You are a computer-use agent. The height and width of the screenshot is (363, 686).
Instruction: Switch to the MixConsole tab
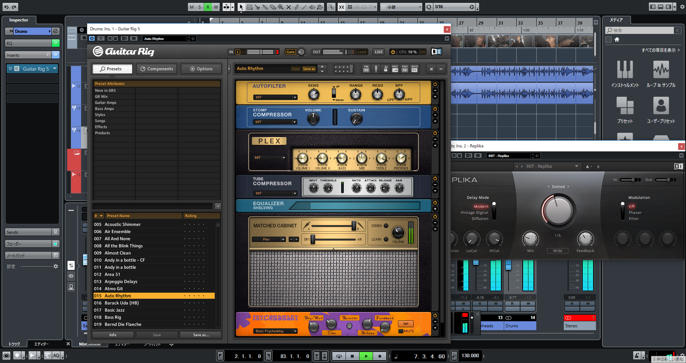tap(90, 344)
